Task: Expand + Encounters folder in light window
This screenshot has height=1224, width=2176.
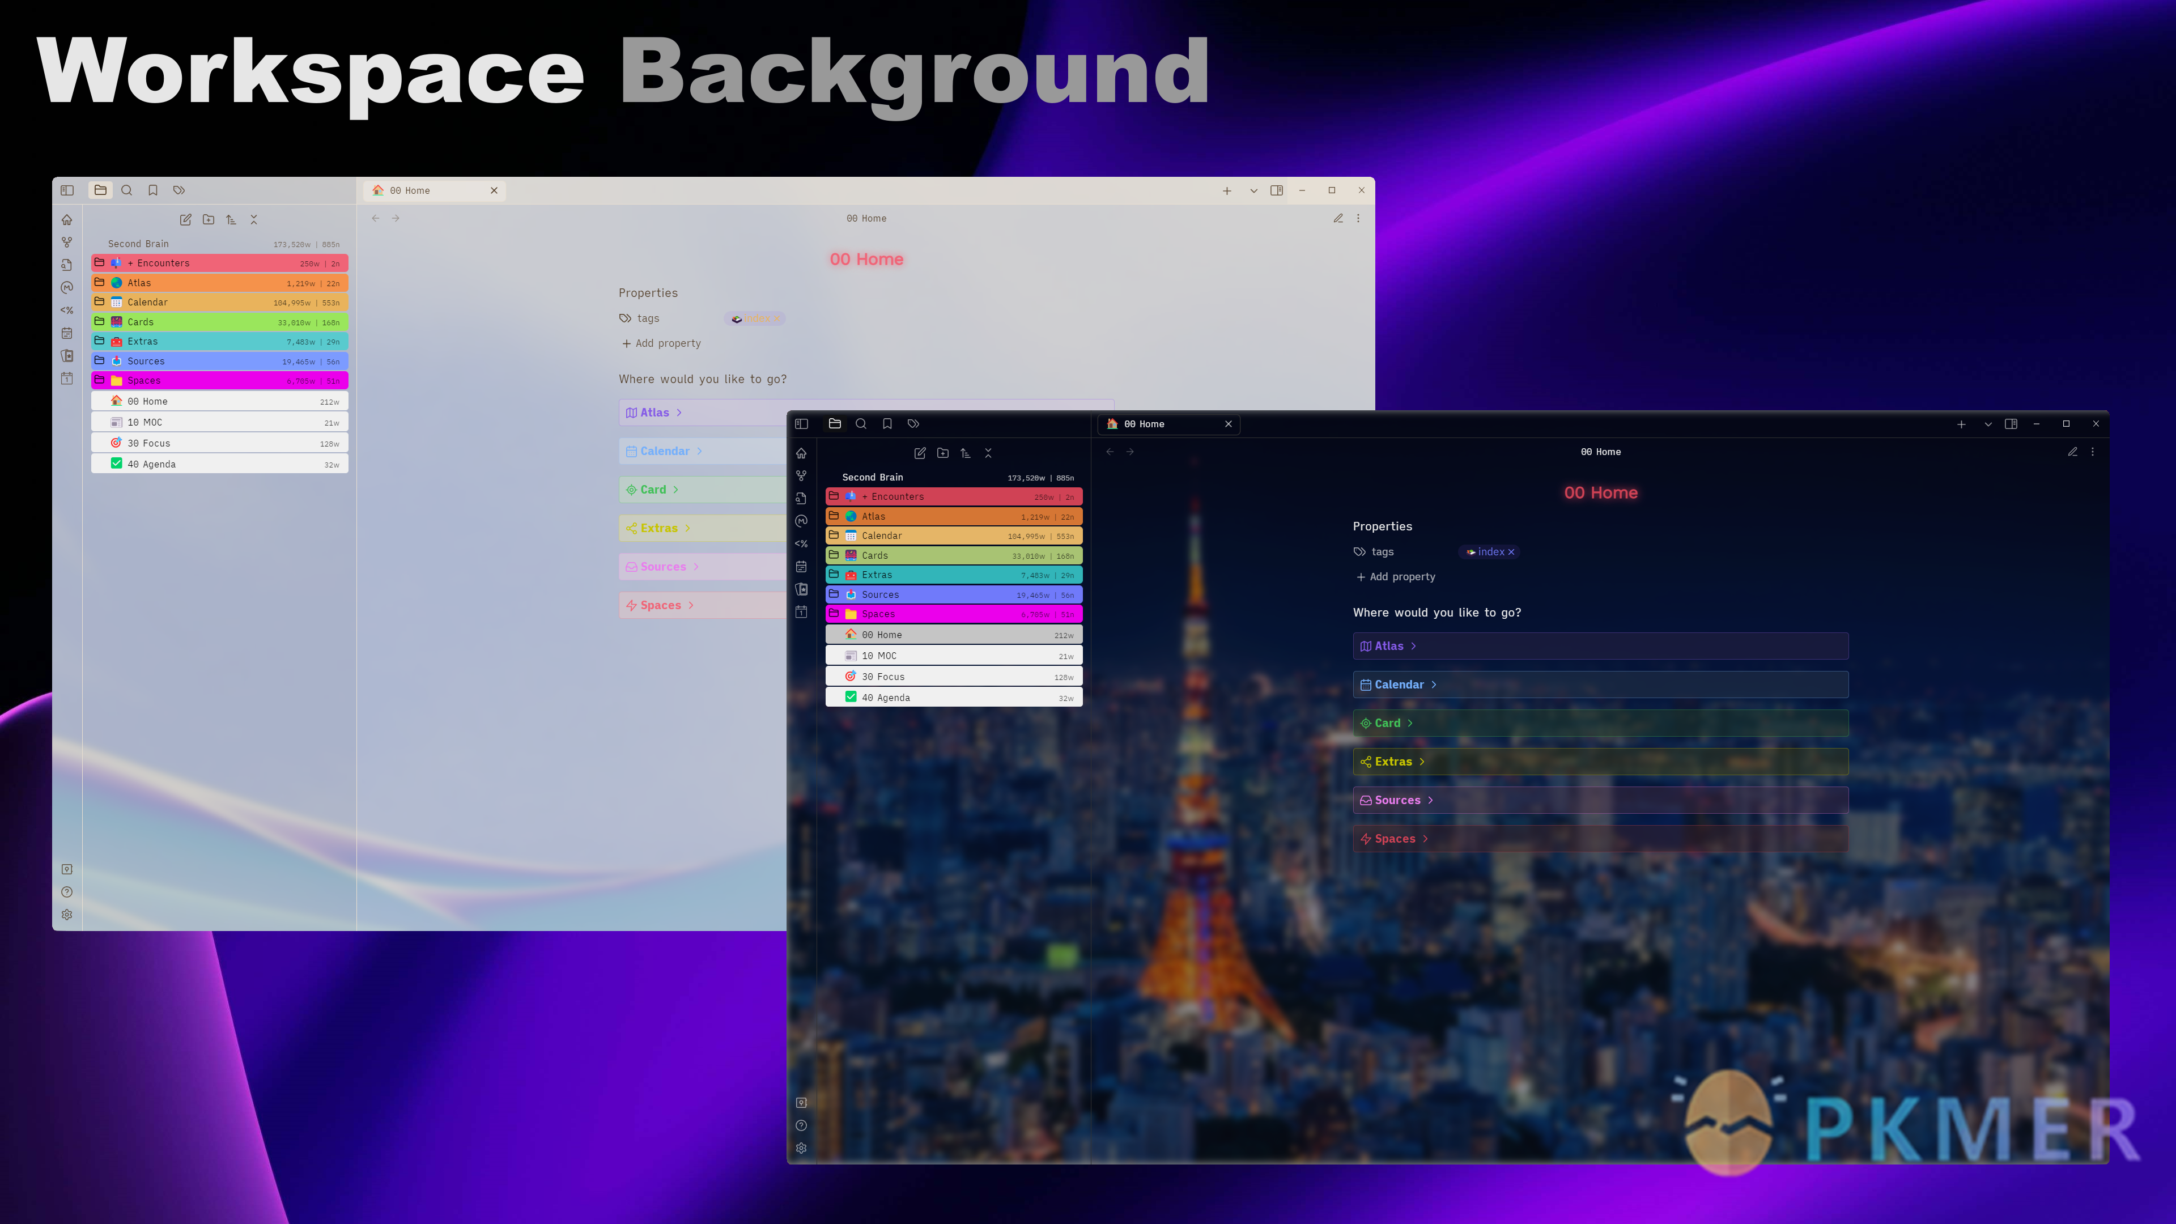Action: [220, 263]
